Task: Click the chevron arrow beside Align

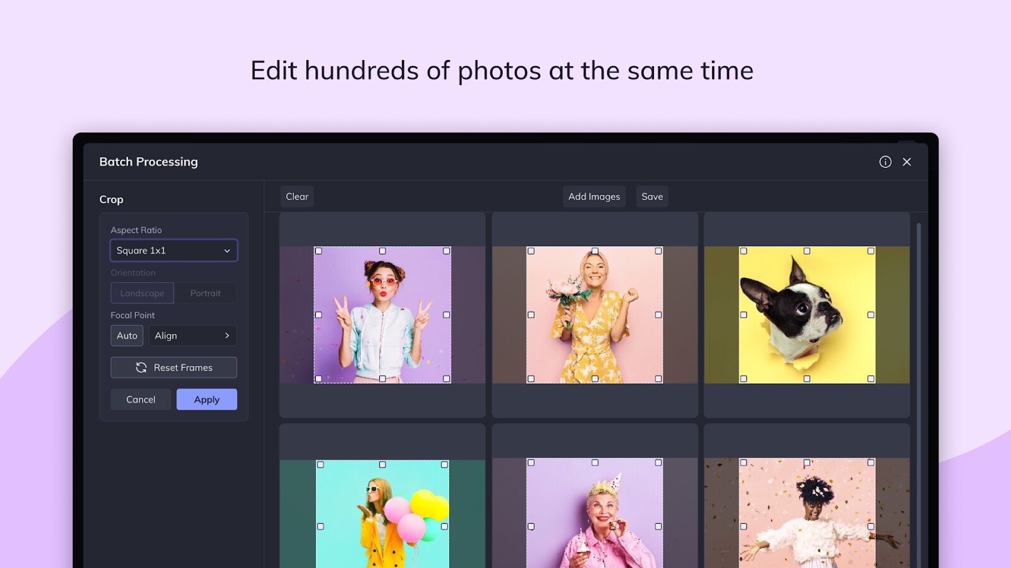Action: [227, 336]
